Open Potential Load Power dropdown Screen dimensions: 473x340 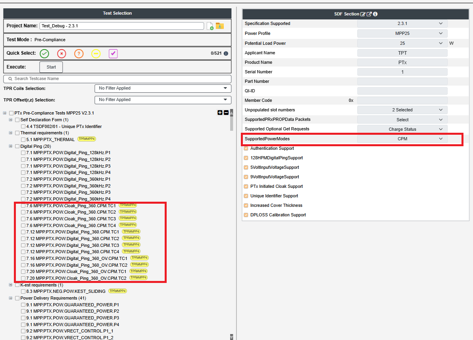pyautogui.click(x=402, y=43)
